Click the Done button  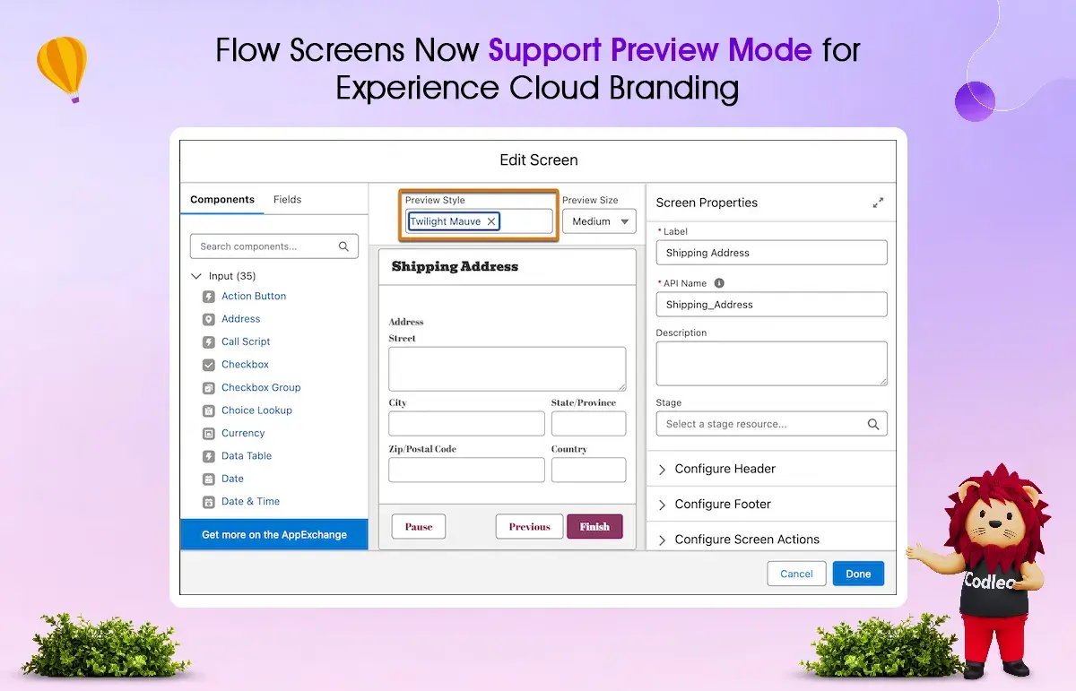click(x=858, y=574)
